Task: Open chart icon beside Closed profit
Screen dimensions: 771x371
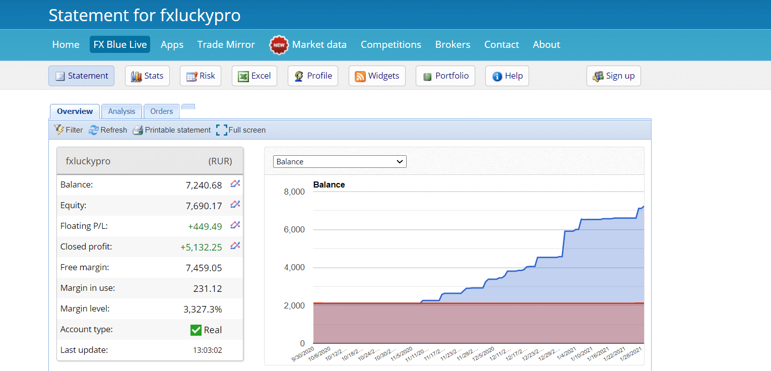Action: 235,246
